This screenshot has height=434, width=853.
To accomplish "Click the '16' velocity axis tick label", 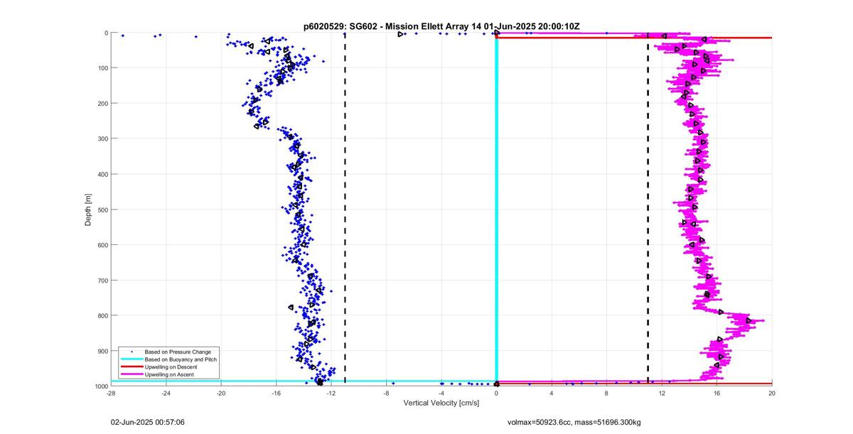I will pos(717,393).
